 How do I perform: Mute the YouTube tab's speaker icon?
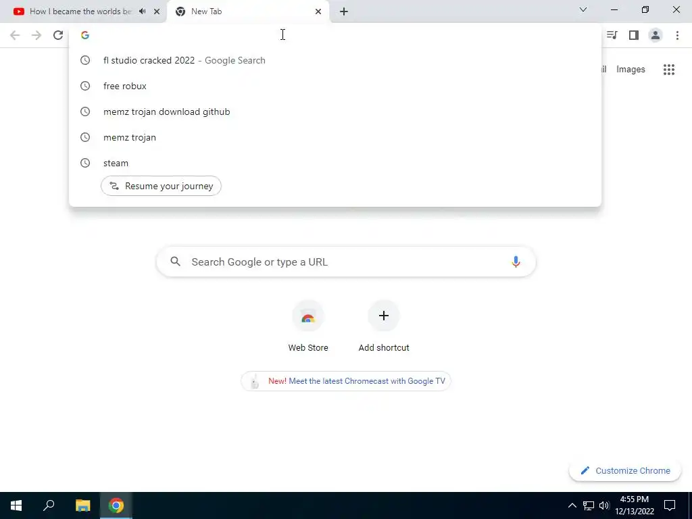click(x=142, y=11)
